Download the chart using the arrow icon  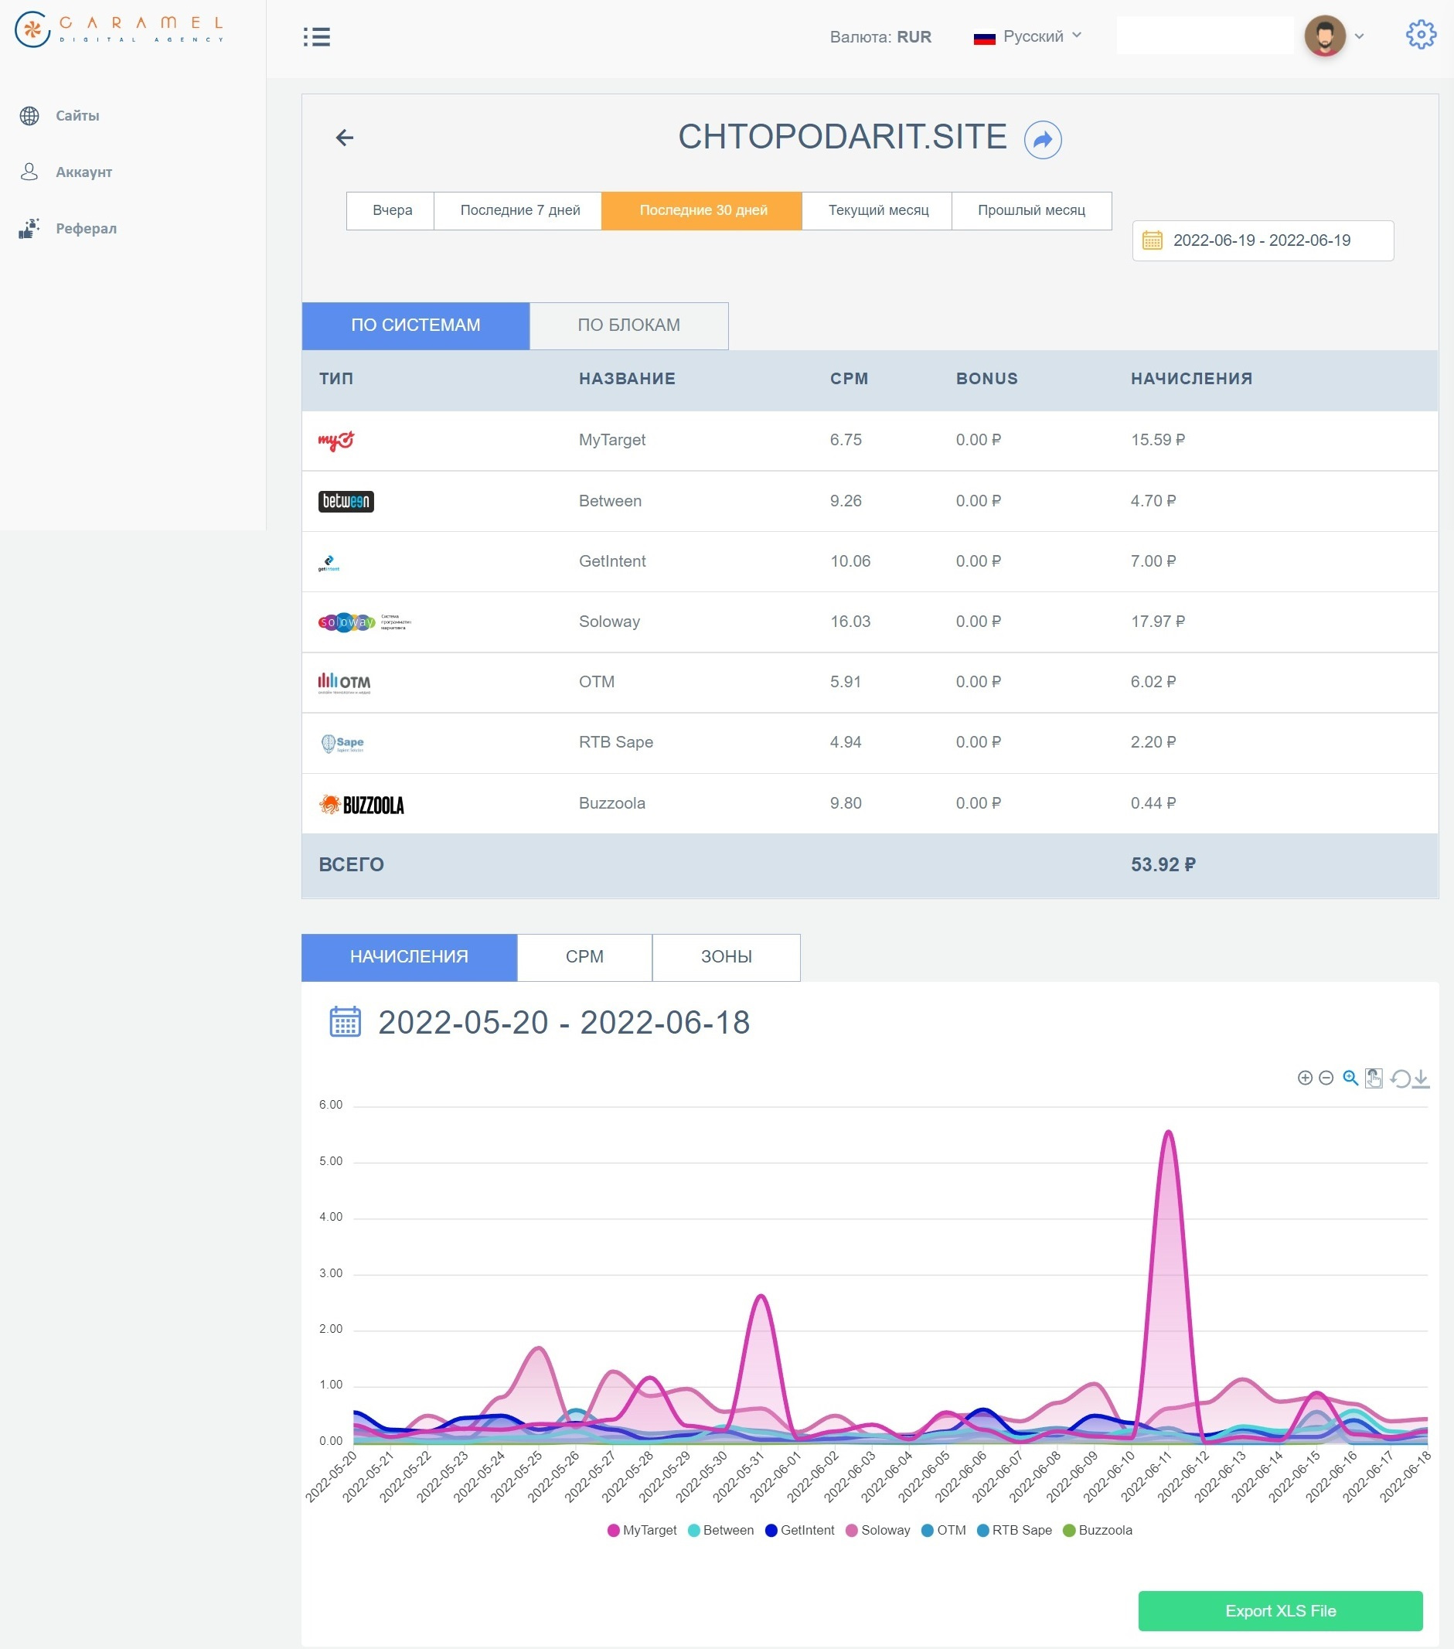click(x=1421, y=1078)
